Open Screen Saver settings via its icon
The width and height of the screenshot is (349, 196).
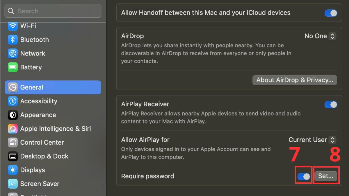(x=13, y=184)
